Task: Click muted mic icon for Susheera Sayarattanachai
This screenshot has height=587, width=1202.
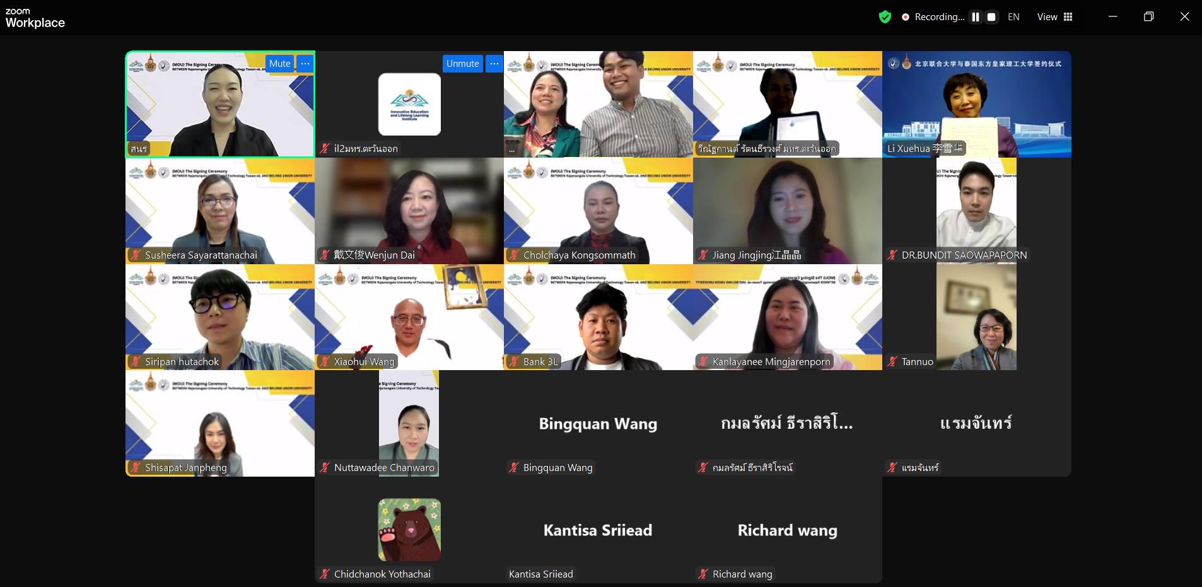Action: (x=136, y=255)
